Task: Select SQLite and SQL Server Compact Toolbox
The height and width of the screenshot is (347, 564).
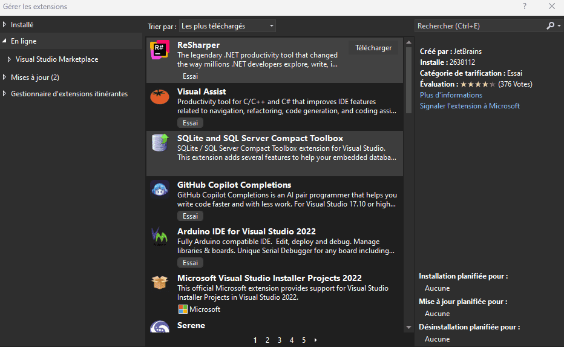Action: click(x=260, y=138)
